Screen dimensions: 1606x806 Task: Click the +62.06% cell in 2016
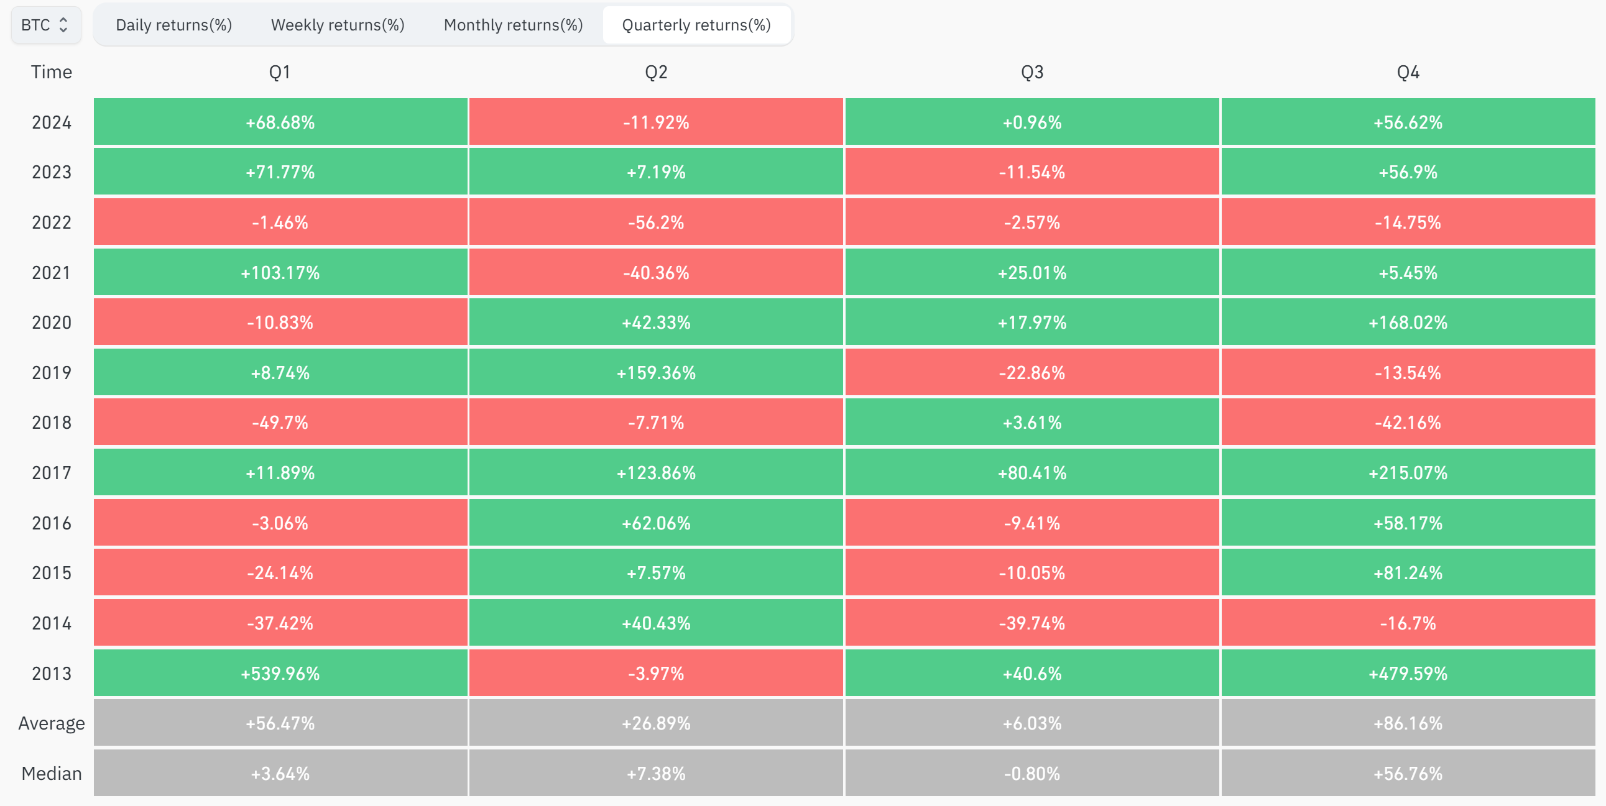pyautogui.click(x=656, y=523)
